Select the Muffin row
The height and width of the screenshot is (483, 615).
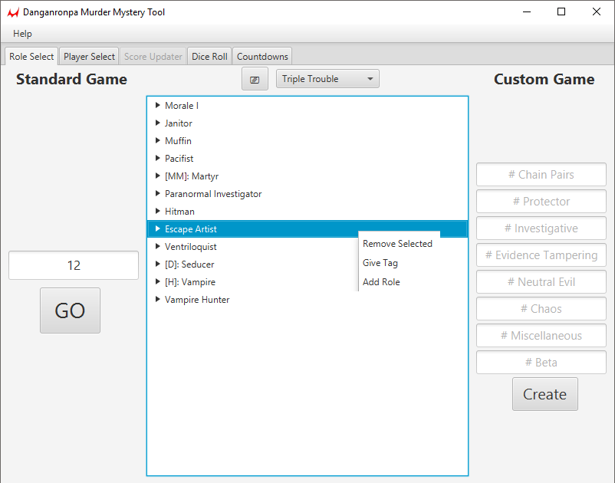tap(307, 141)
